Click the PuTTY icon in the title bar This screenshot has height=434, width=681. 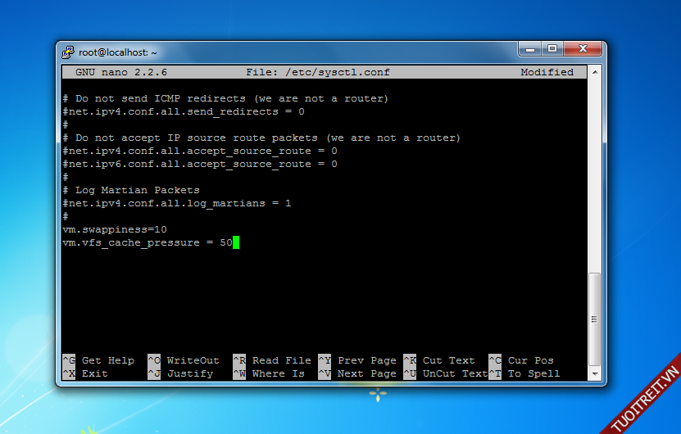coord(68,52)
